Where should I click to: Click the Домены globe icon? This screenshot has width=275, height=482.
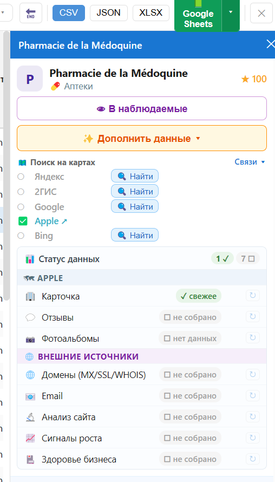point(30,375)
